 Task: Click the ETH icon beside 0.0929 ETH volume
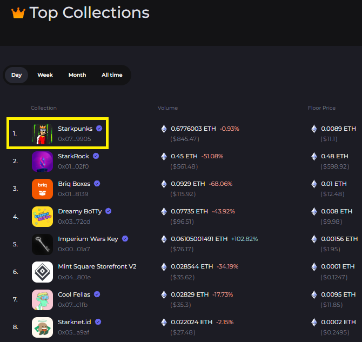pos(164,184)
